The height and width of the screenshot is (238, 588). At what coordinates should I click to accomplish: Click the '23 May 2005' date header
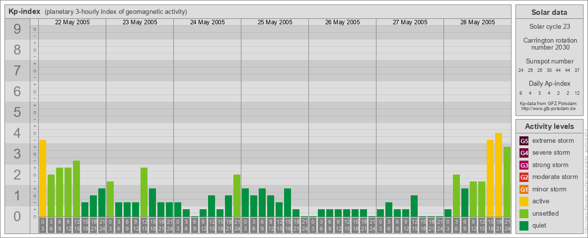[140, 22]
